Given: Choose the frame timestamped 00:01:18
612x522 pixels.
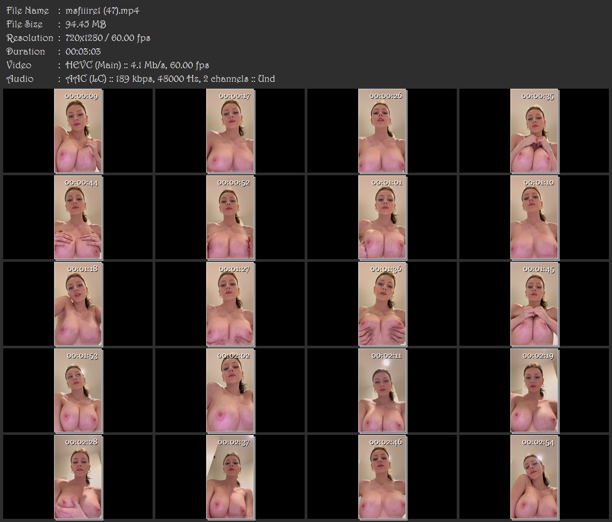Looking at the screenshot, I should (x=78, y=304).
